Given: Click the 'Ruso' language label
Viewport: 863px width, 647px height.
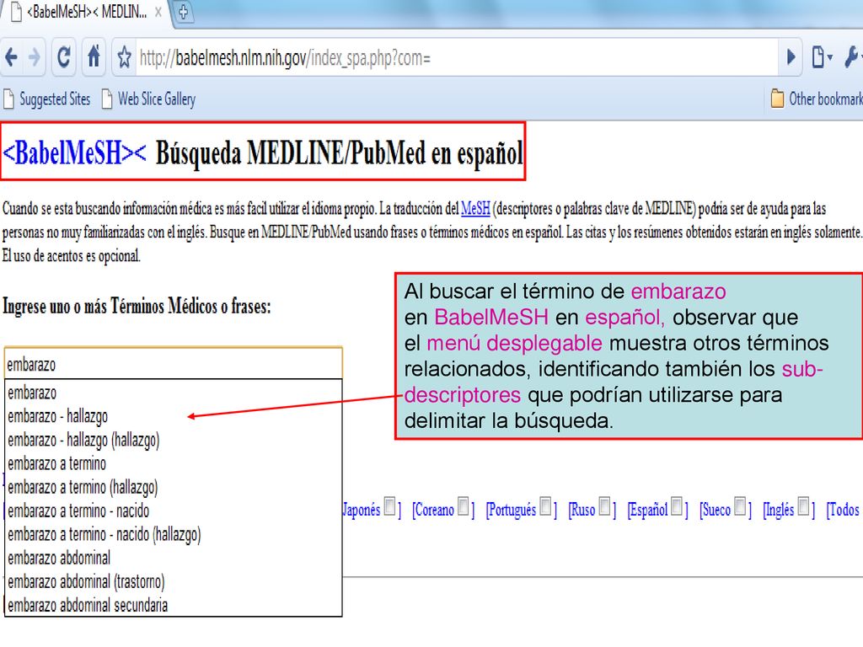Looking at the screenshot, I should point(583,511).
